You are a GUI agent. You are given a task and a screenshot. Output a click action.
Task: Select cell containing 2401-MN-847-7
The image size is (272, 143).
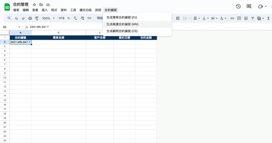[x=21, y=42]
